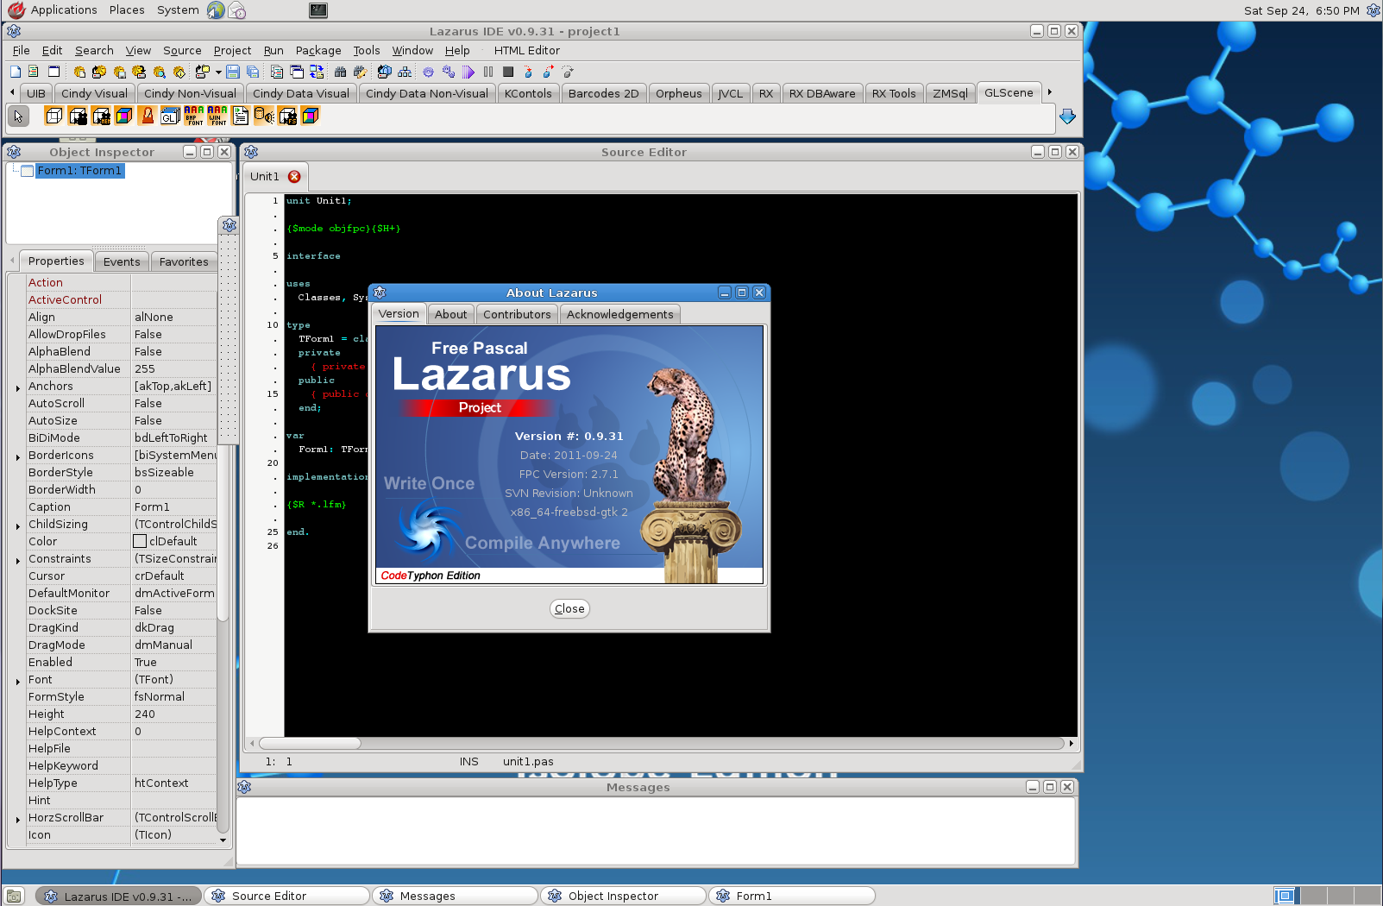This screenshot has height=906, width=1383.
Task: Click the show desktop icon bottom-left
Action: [x=14, y=896]
